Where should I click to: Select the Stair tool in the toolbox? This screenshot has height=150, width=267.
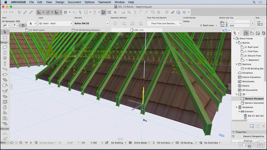point(5,80)
